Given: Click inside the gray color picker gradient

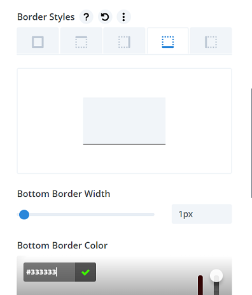Looking at the screenshot, I should pos(138,285).
